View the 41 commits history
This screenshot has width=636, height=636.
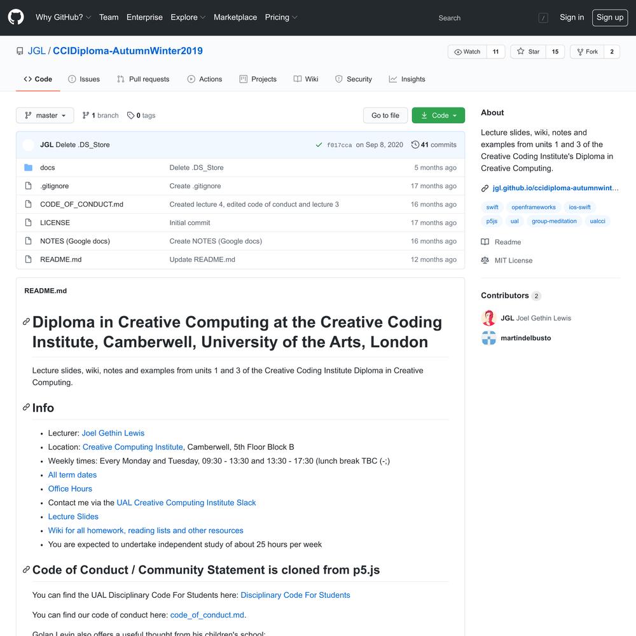[x=434, y=145]
